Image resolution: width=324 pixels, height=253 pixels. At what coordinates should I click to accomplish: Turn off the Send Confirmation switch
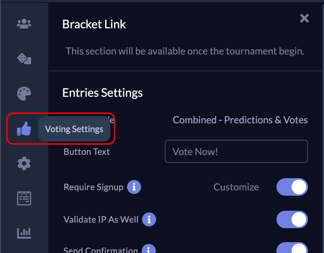(x=292, y=249)
